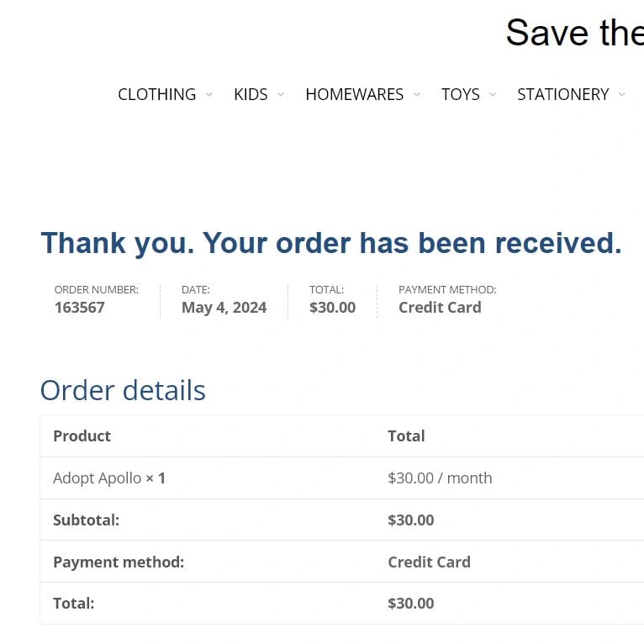The width and height of the screenshot is (644, 644).
Task: Open the KIDS menu
Action: 251,94
